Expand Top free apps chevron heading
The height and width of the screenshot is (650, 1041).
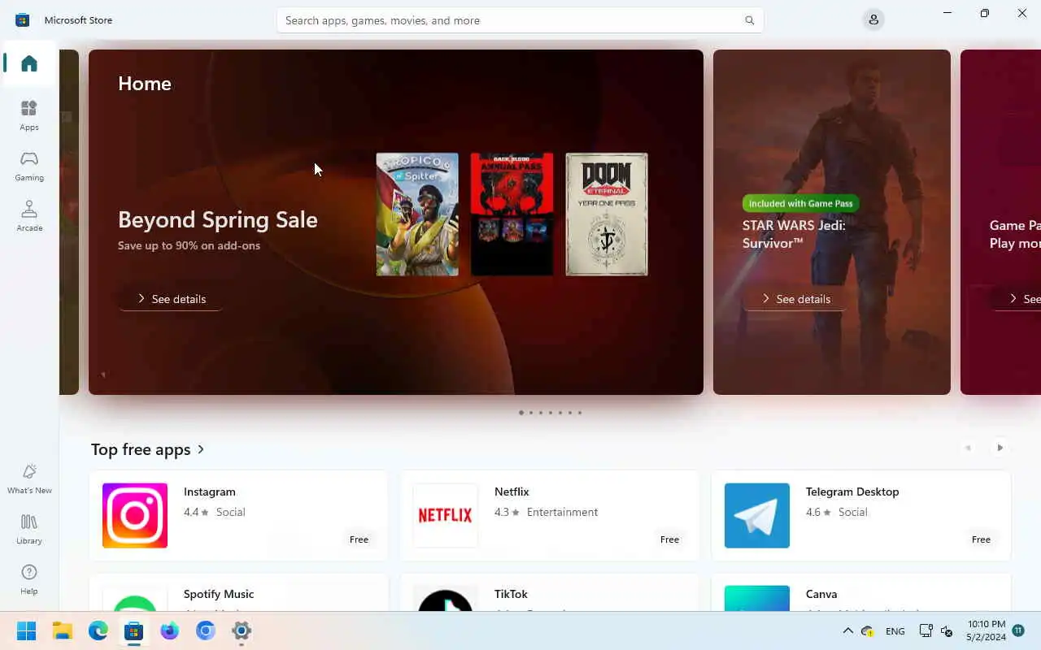point(201,449)
